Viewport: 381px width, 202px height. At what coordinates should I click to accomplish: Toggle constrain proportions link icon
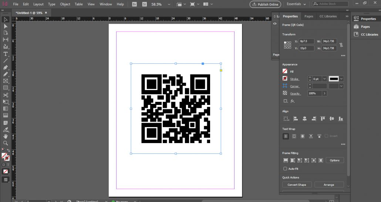[x=341, y=45]
